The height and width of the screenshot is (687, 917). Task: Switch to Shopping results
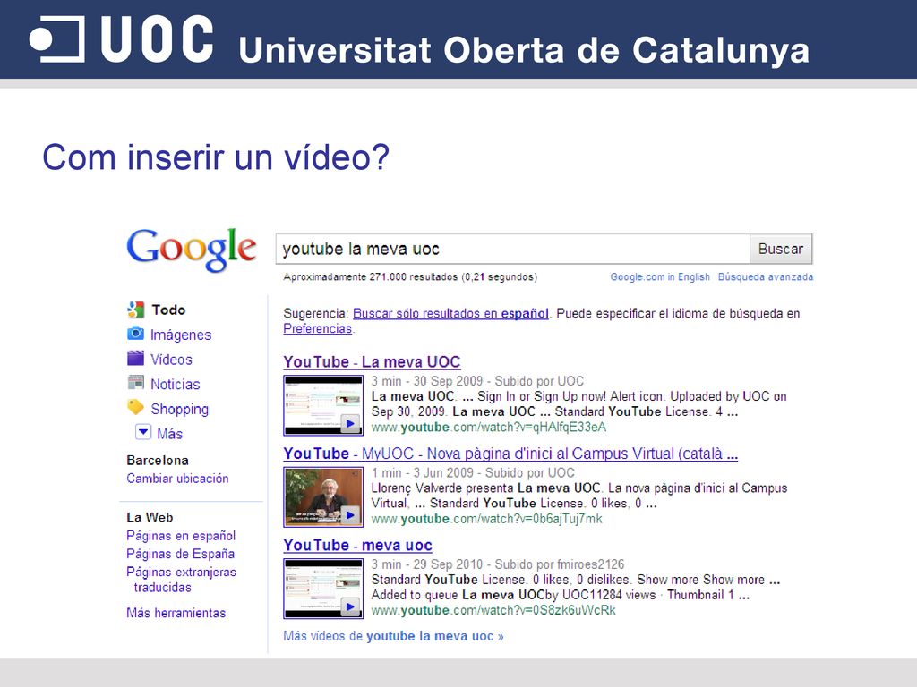[x=179, y=409]
